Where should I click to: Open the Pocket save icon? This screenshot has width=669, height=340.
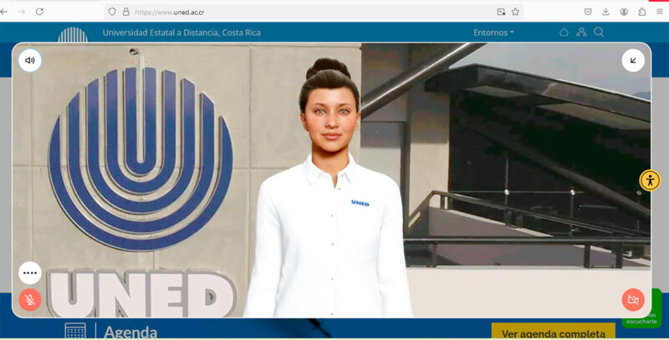click(x=588, y=12)
